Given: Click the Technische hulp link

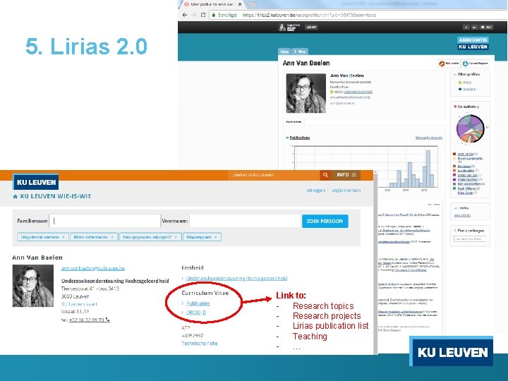Looking at the screenshot, I should pyautogui.click(x=199, y=344).
